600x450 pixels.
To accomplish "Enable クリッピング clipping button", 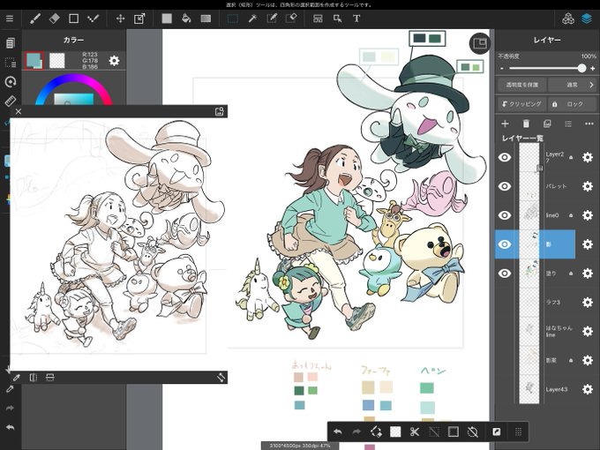I will pos(522,104).
